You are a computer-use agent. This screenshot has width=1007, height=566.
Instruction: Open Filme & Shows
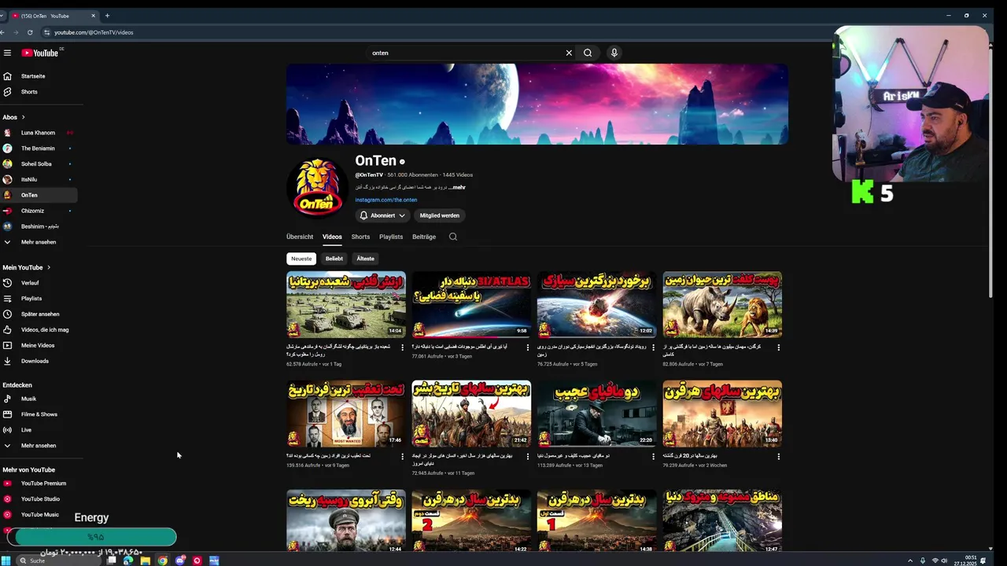39,414
